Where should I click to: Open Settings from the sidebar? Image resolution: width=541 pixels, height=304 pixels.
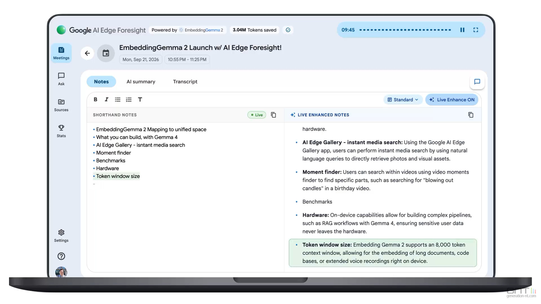(61, 236)
